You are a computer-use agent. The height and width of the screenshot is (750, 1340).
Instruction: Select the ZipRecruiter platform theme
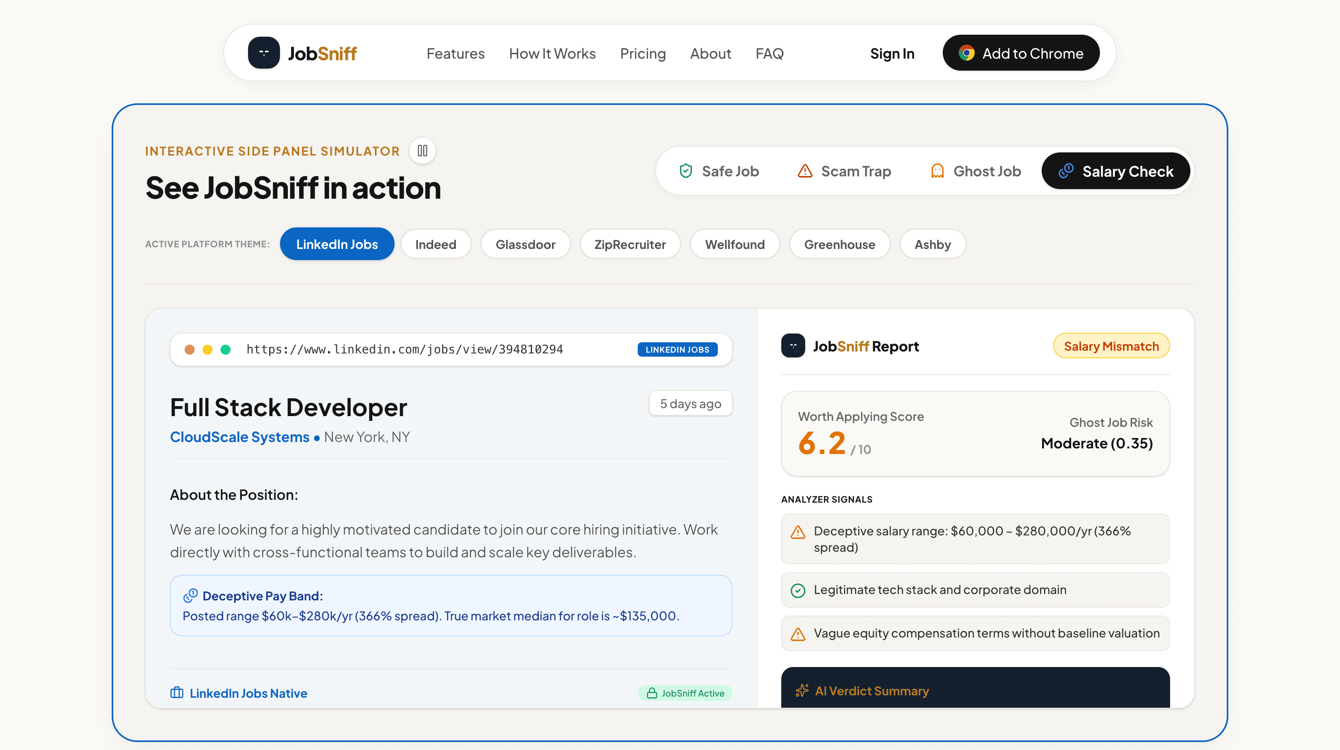tap(630, 244)
